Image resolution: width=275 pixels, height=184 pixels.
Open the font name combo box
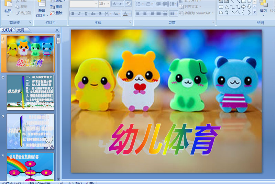click(x=84, y=4)
